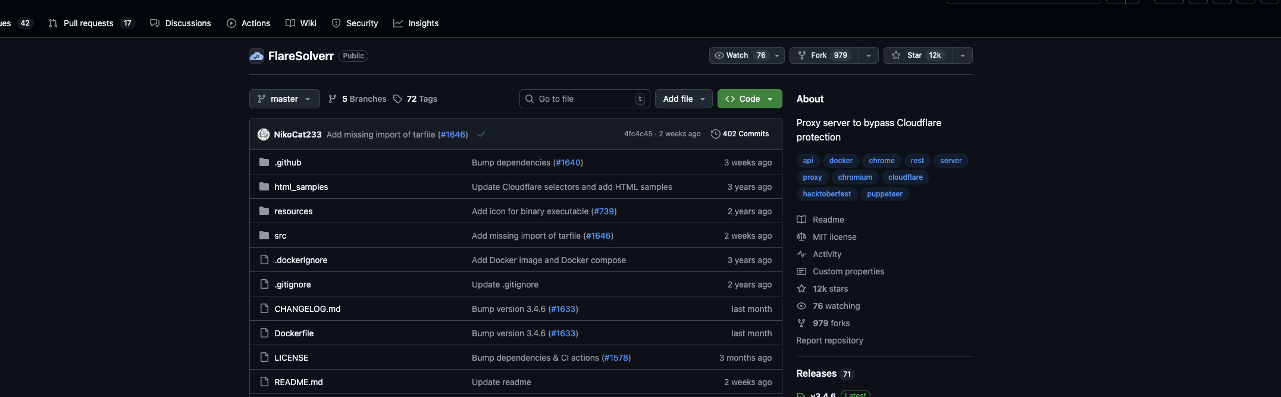Click the tags icon next to 72 Tags

[x=397, y=99]
